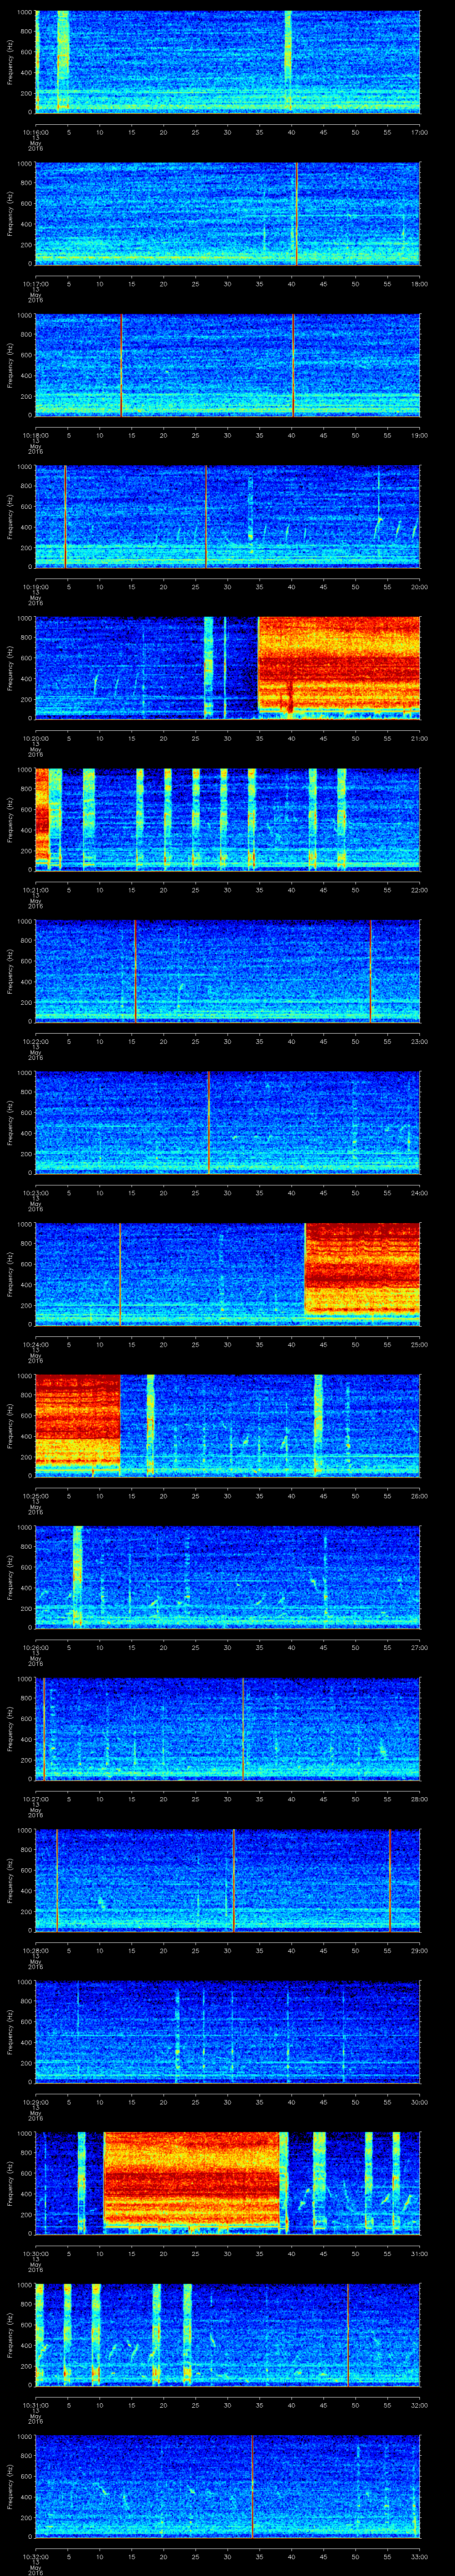Click the "10:31:00" start time label
The width and height of the screenshot is (455, 2576).
35,2405
